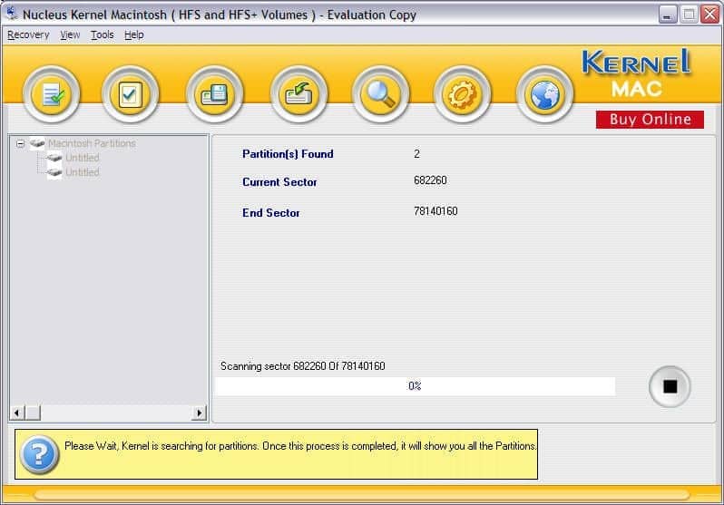Screen dimensions: 724x505
Task: Click the checkbox toolbar icon
Action: tap(131, 94)
